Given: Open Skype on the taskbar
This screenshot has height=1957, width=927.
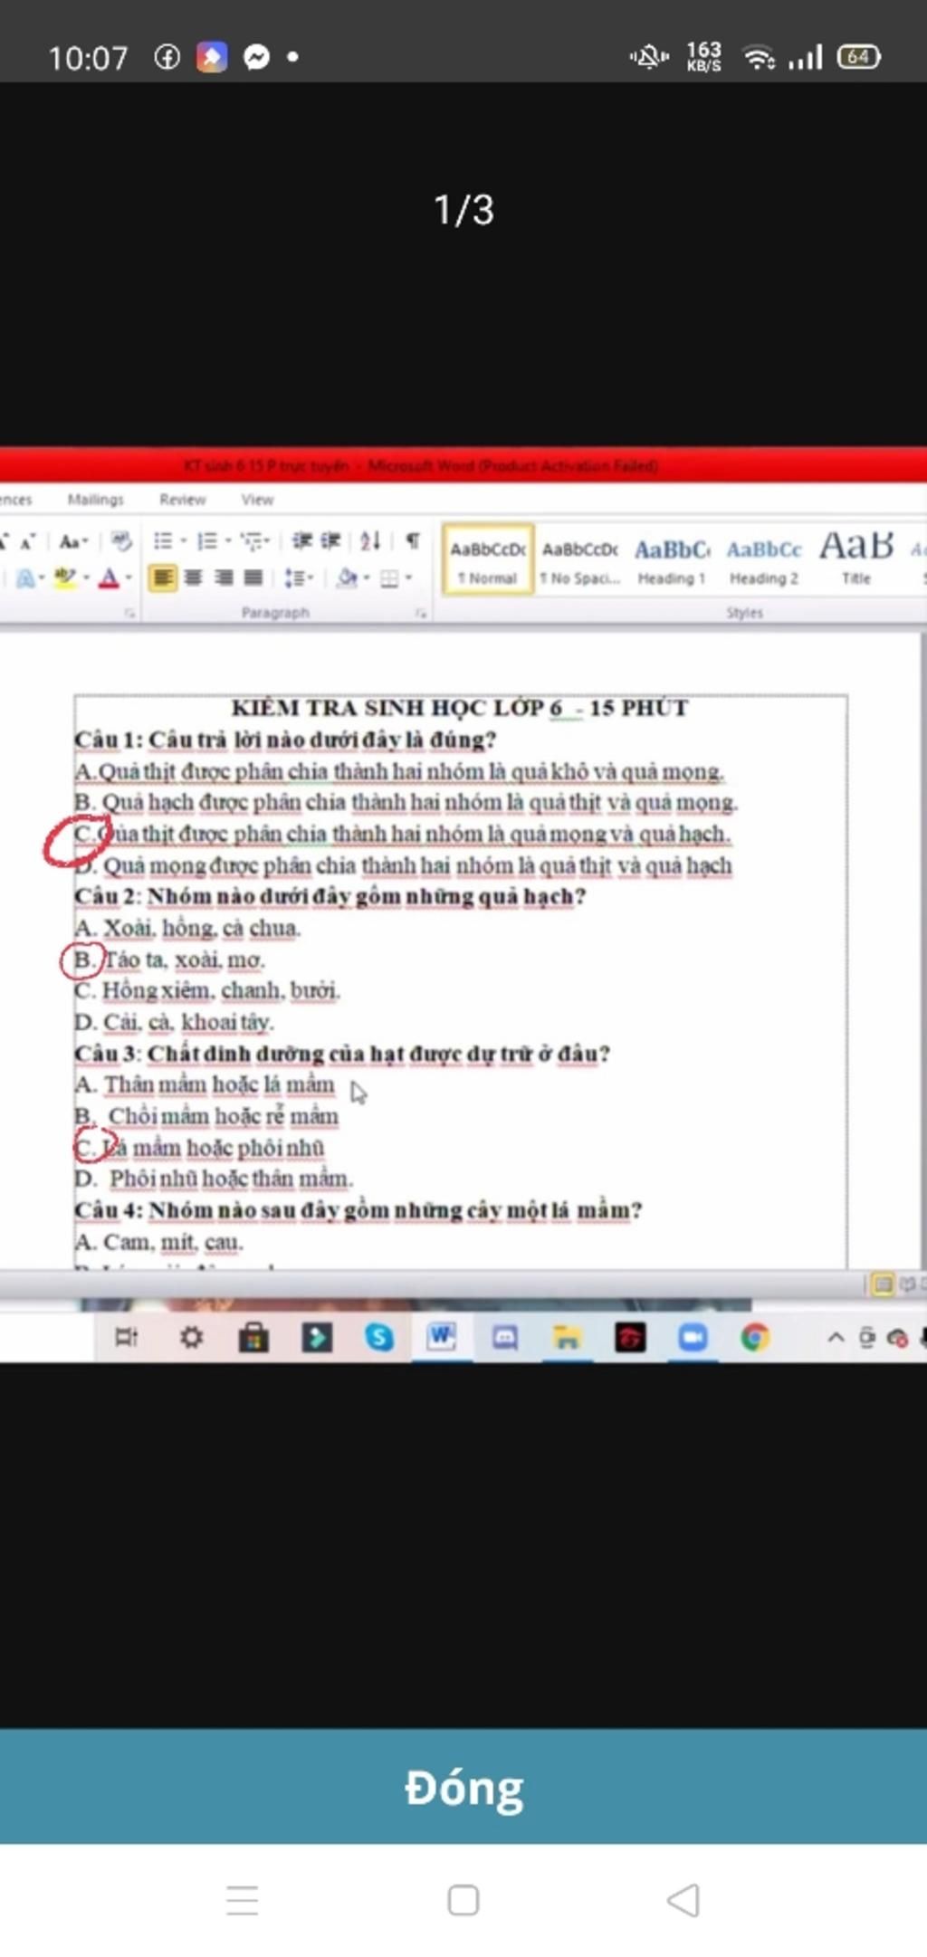Looking at the screenshot, I should [x=379, y=1338].
